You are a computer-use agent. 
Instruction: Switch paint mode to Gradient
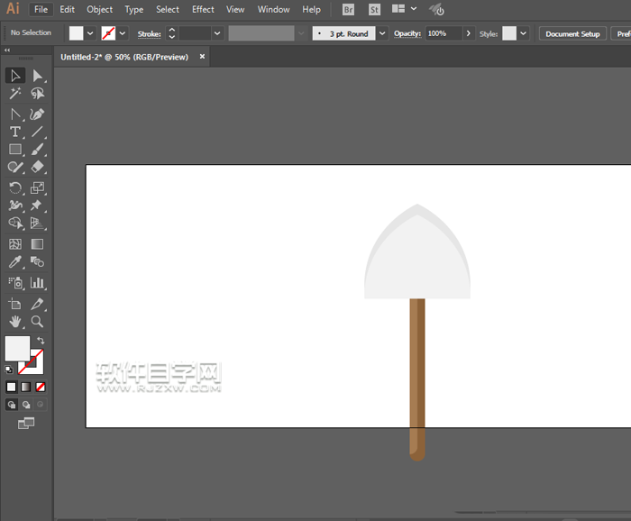[26, 387]
